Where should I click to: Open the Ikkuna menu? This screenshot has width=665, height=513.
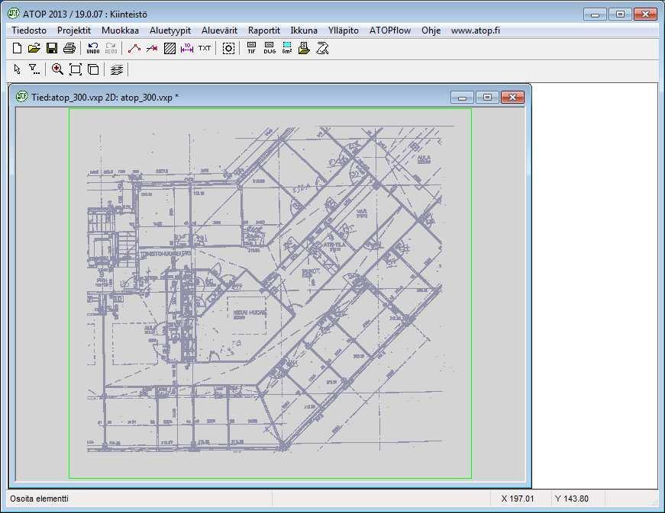(304, 30)
